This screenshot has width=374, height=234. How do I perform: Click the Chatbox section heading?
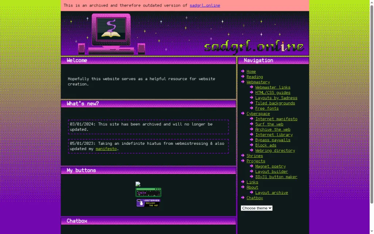[77, 221]
